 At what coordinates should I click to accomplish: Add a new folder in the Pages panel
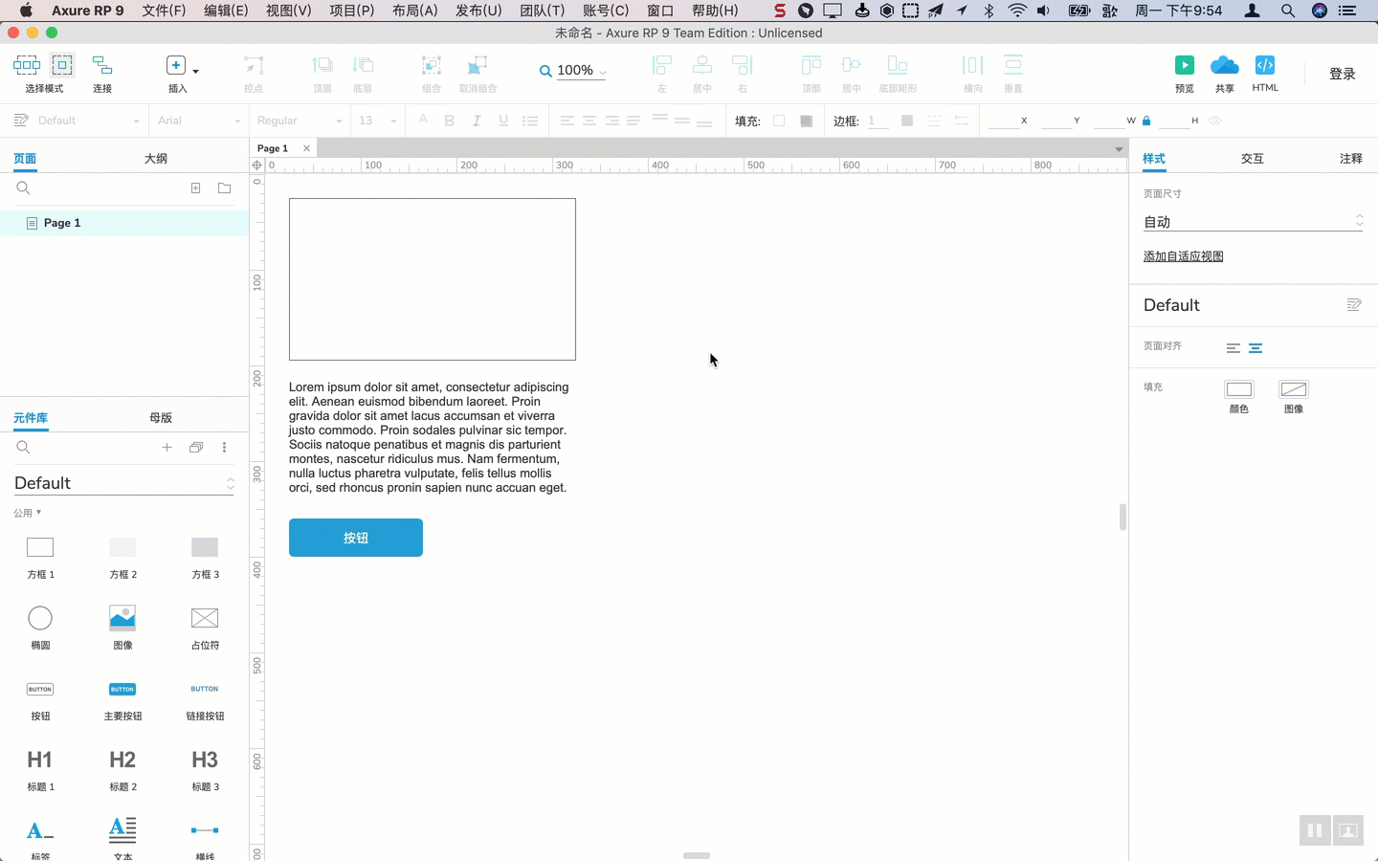pyautogui.click(x=224, y=188)
